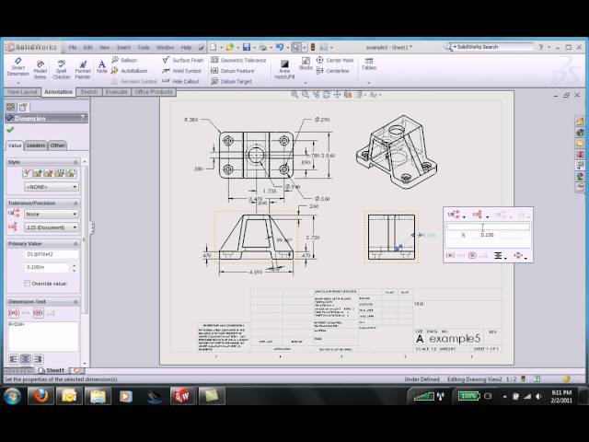Open the Geometric Tolerance tool

click(238, 60)
